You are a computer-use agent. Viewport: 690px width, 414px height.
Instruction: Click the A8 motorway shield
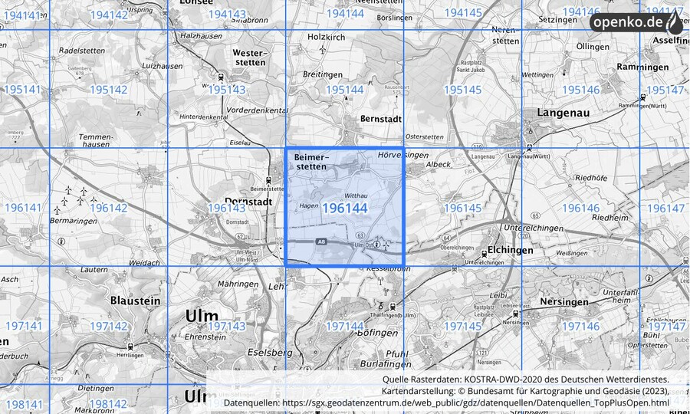[x=322, y=242]
